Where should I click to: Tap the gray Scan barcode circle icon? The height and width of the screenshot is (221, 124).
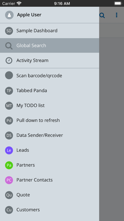tap(9, 75)
